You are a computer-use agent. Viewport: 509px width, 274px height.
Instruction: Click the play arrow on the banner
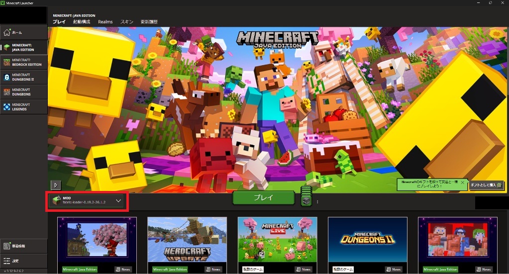click(x=56, y=185)
